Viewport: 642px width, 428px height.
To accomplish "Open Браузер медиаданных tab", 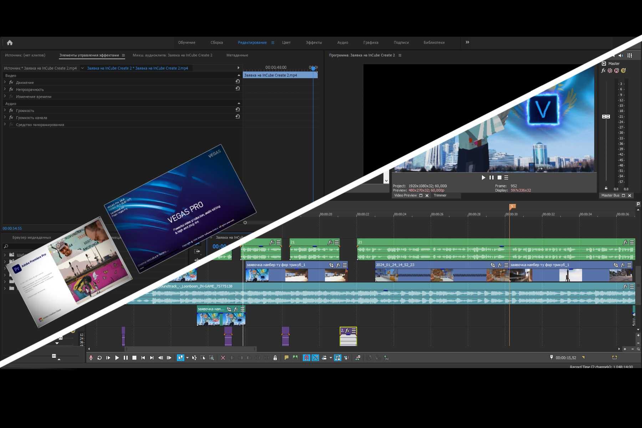I will (x=32, y=238).
